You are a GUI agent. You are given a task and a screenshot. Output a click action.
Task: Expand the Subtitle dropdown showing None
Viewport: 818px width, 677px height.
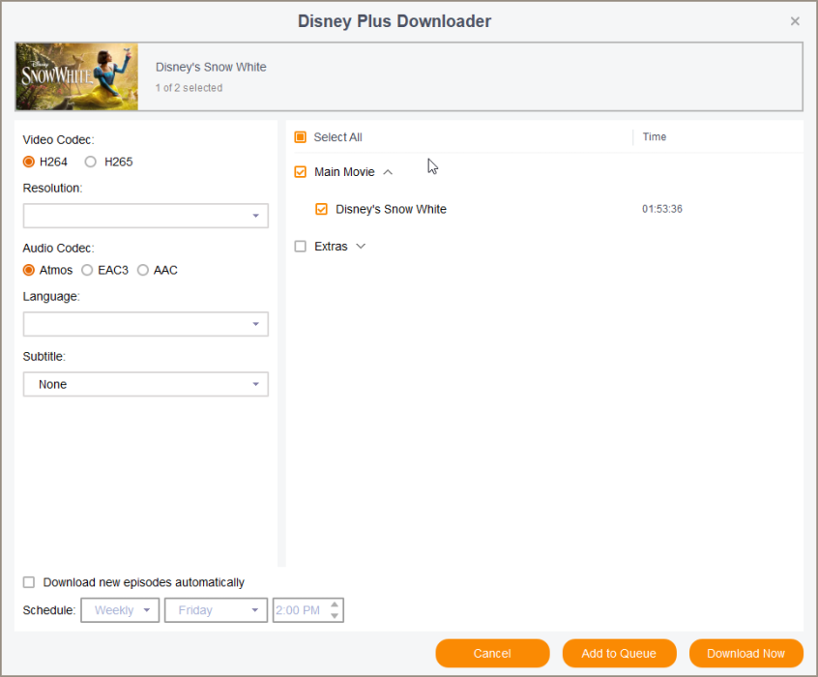pos(146,384)
